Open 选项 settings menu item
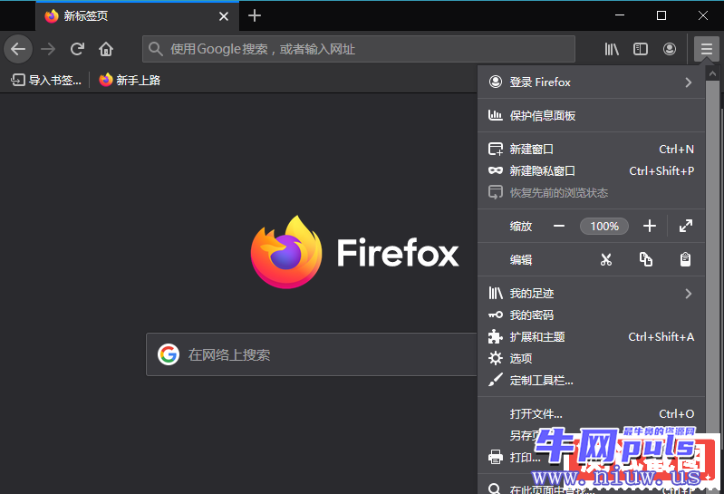Viewport: 724px width, 494px height. 591,359
